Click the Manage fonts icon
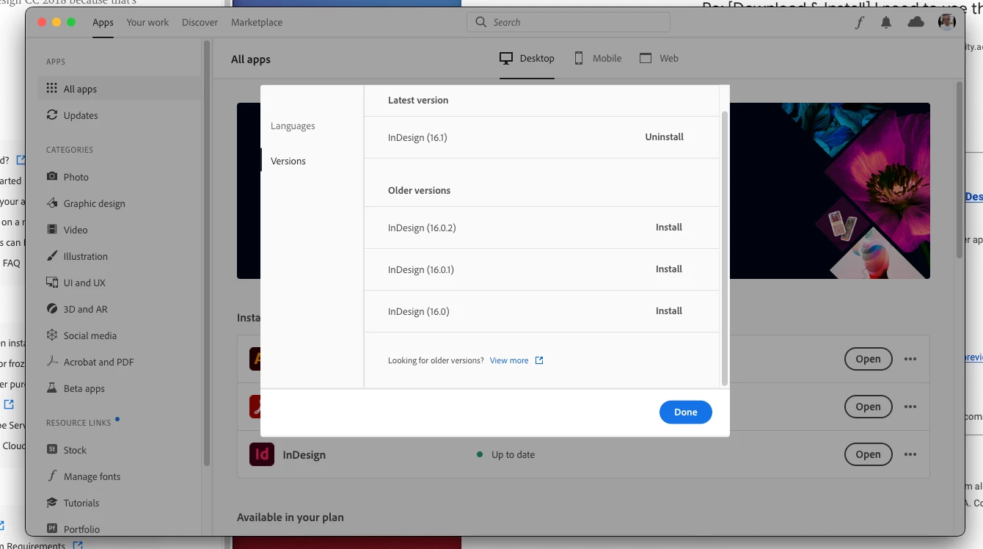Screen dimensions: 983x549 [x=51, y=476]
